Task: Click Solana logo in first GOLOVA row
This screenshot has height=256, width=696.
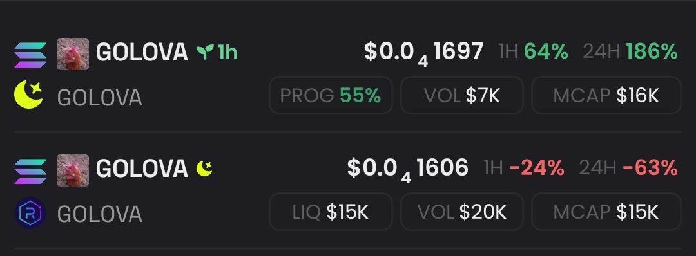Action: pos(30,55)
